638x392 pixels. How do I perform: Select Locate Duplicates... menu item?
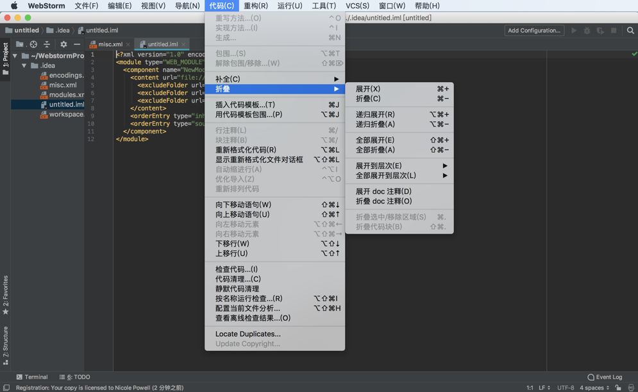[274, 334]
